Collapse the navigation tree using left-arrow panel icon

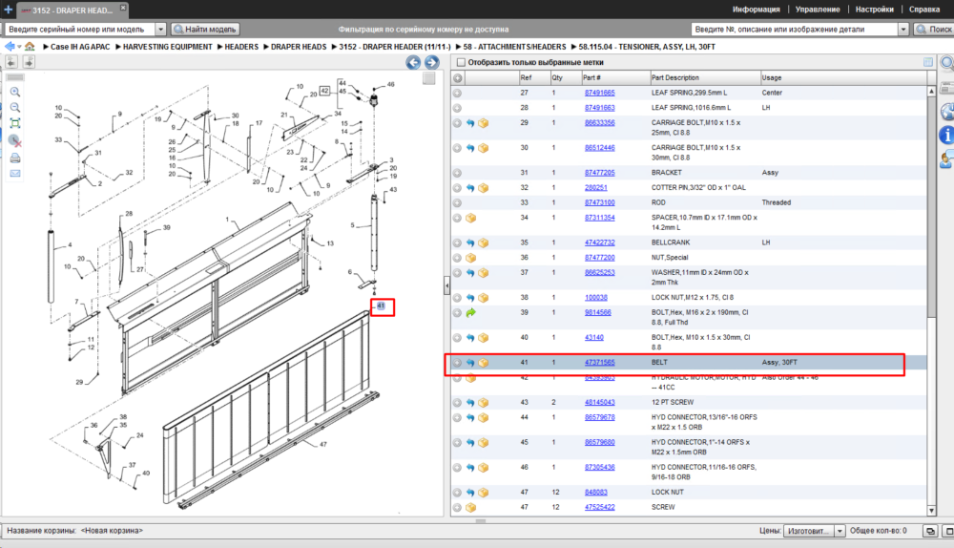pos(11,62)
